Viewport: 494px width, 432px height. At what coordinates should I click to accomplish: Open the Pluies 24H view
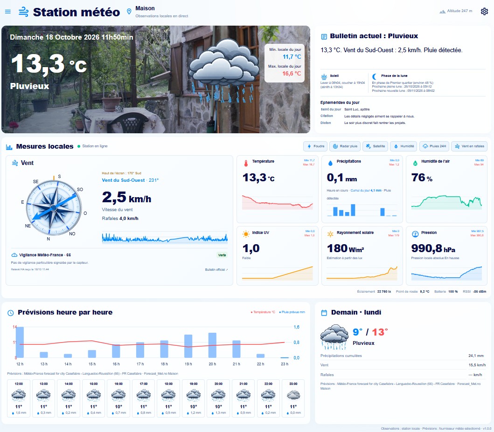pyautogui.click(x=434, y=146)
